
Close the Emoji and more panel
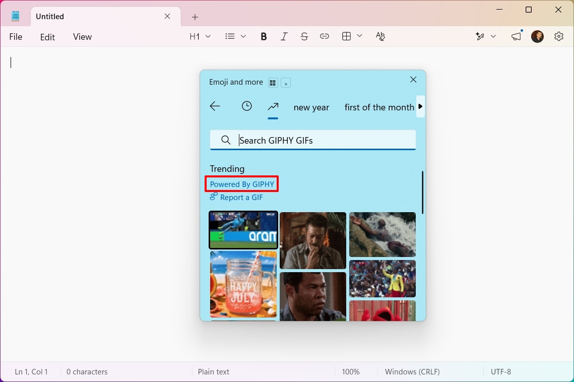pyautogui.click(x=413, y=80)
